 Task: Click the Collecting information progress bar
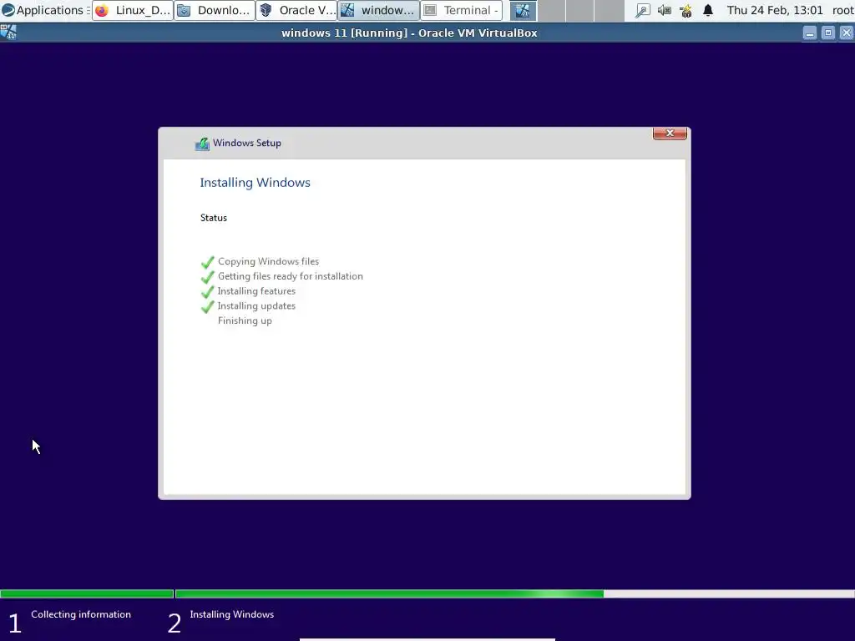point(87,593)
